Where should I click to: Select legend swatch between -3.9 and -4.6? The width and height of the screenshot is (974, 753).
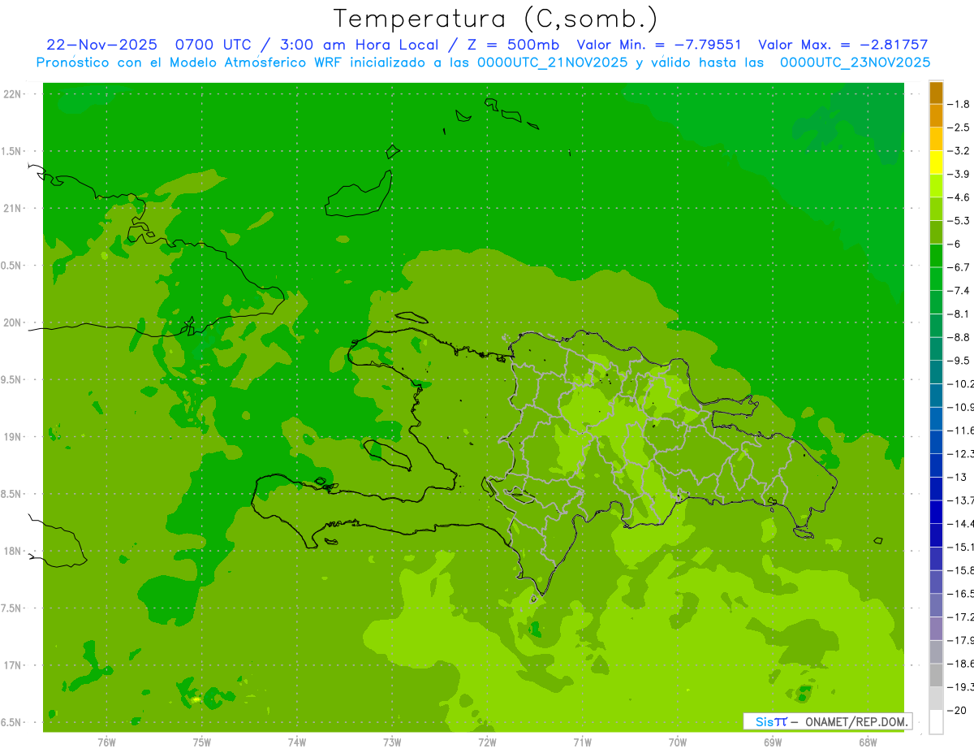pyautogui.click(x=936, y=186)
